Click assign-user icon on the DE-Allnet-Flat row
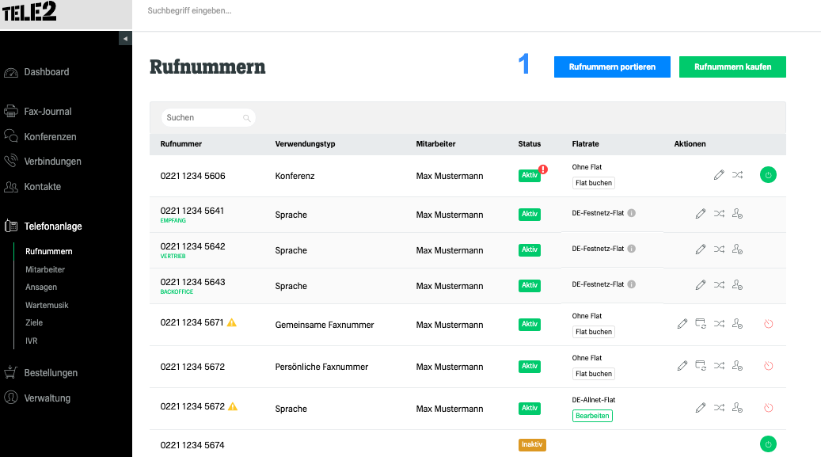 coord(737,408)
